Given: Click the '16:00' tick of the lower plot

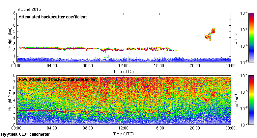Looking at the screenshot, I should tap(159, 128).
